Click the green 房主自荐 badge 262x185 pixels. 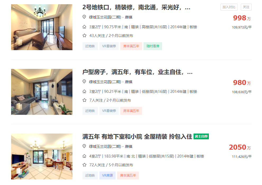coord(201,136)
